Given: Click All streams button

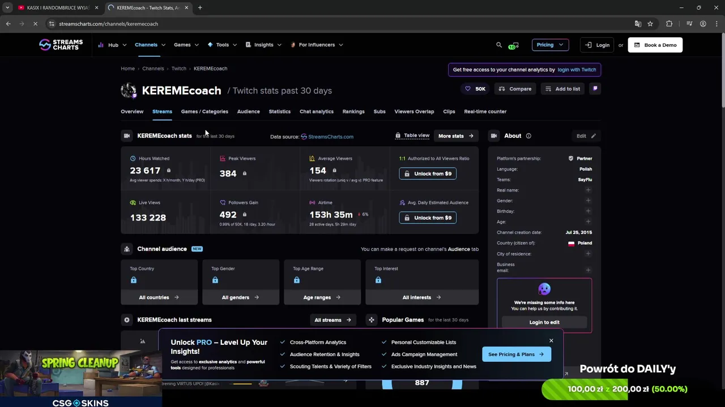Looking at the screenshot, I should point(332,320).
